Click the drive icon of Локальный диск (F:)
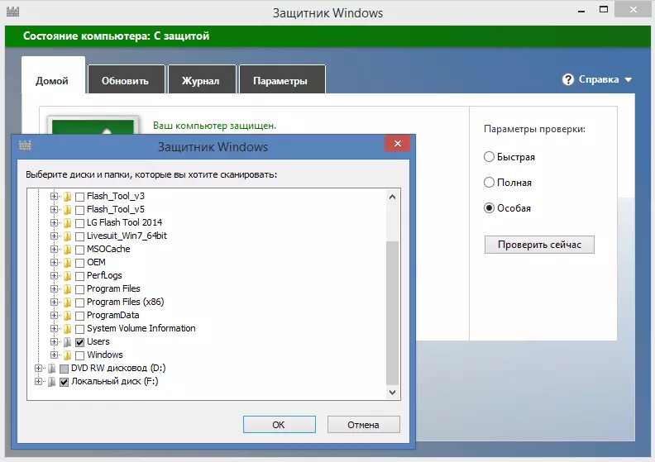Viewport: 655px width, 462px height. [52, 382]
